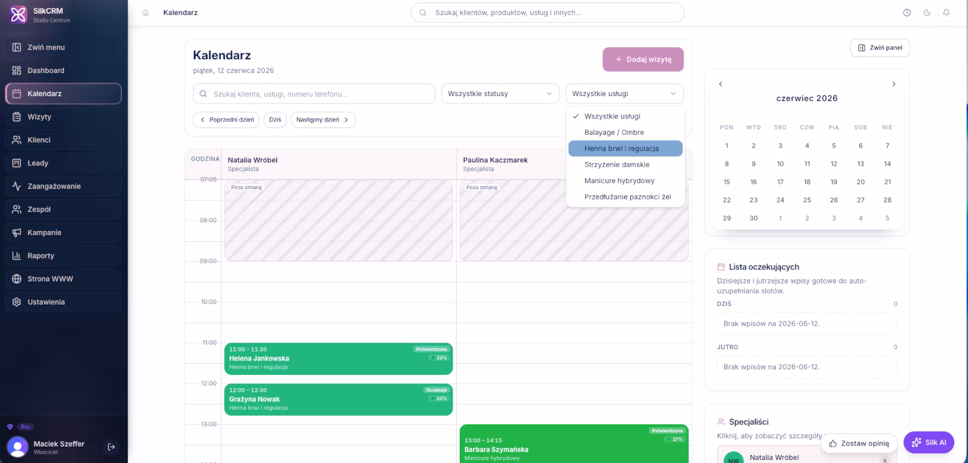Open the history clock icon
Screen dimensions: 968x463
point(907,13)
